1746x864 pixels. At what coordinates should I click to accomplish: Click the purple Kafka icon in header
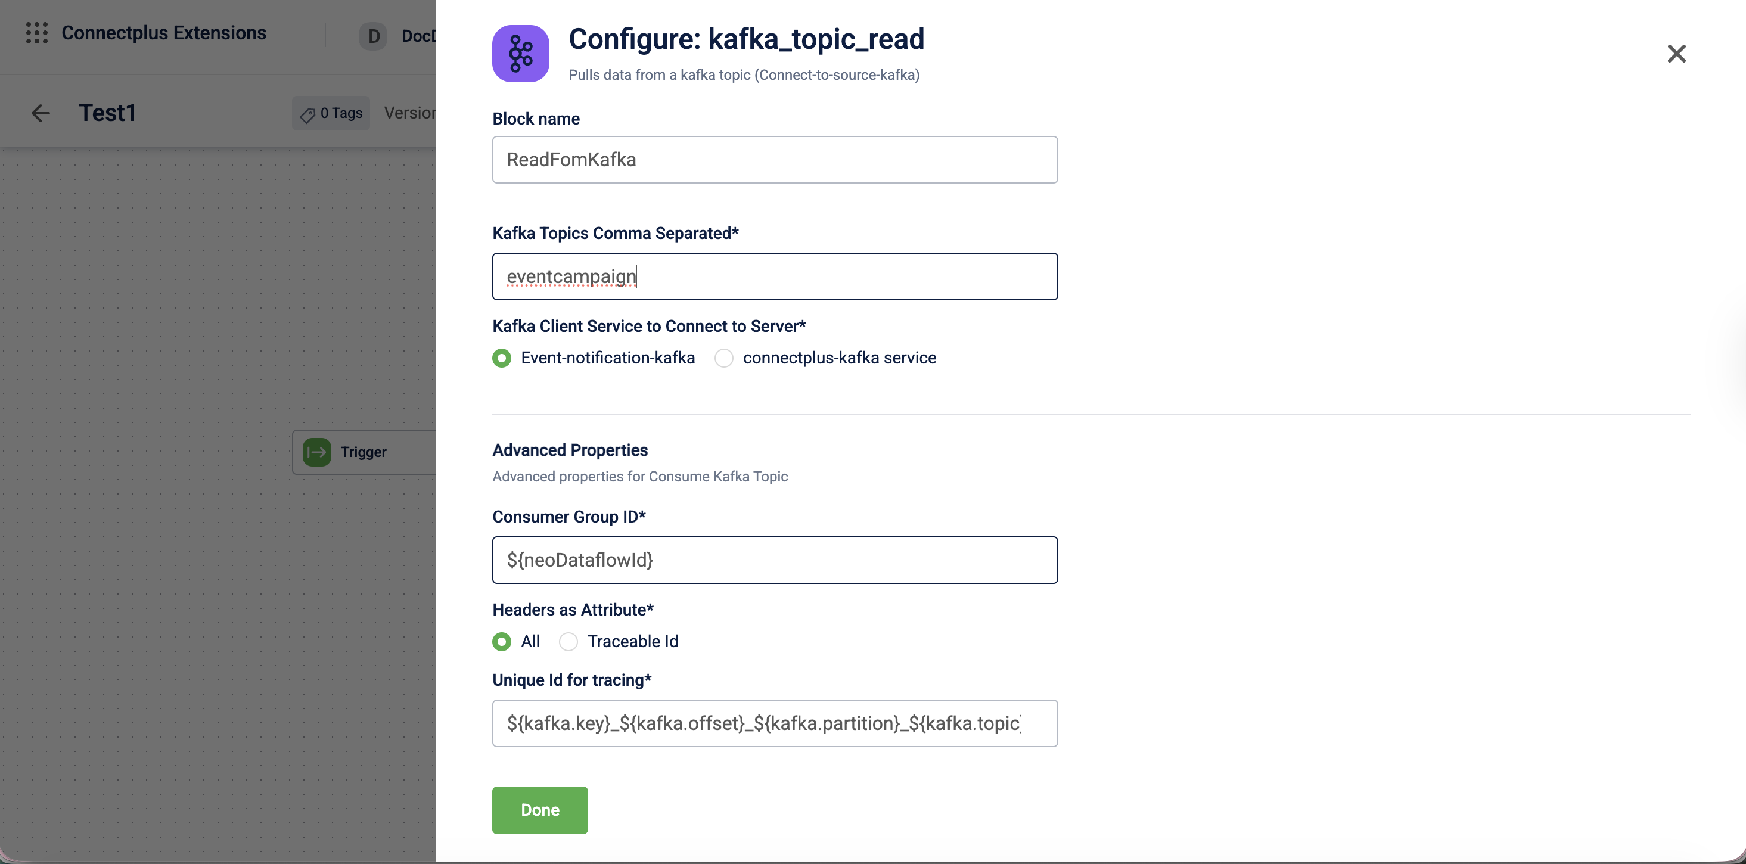pos(520,54)
